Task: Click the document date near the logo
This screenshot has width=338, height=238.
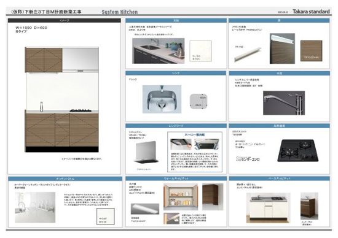Action: coord(283,12)
